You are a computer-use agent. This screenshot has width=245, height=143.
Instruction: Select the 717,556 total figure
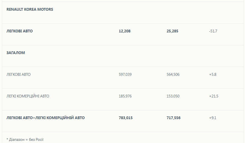tap(174, 118)
